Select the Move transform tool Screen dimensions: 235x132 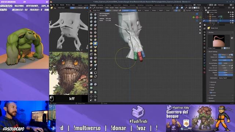pos(91,96)
